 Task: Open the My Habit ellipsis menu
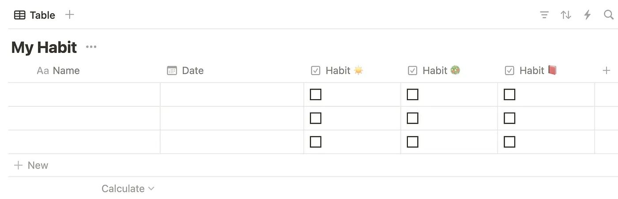coord(91,47)
